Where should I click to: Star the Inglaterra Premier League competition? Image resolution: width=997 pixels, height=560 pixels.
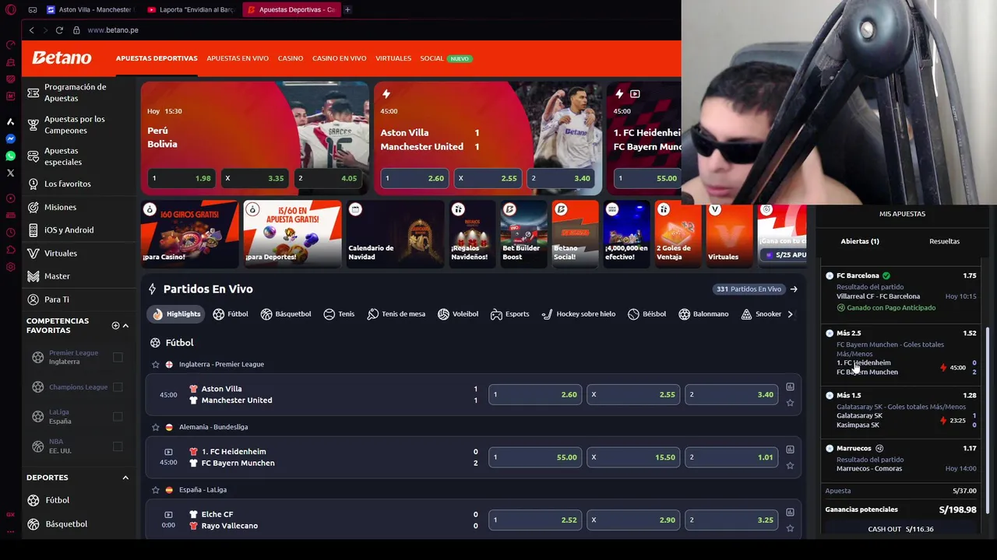156,364
